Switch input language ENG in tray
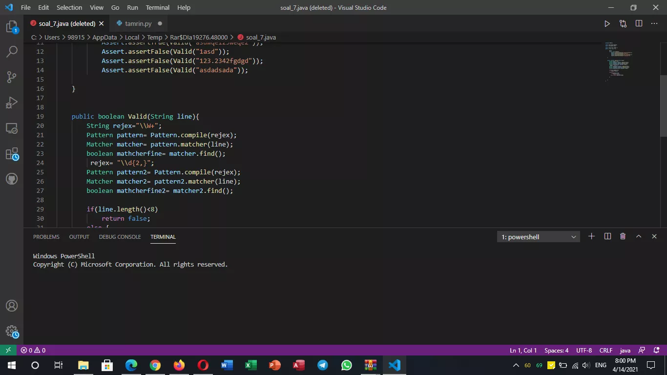Screen dimensions: 667x375 601,365
